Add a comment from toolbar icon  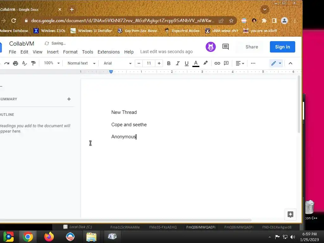point(226,63)
